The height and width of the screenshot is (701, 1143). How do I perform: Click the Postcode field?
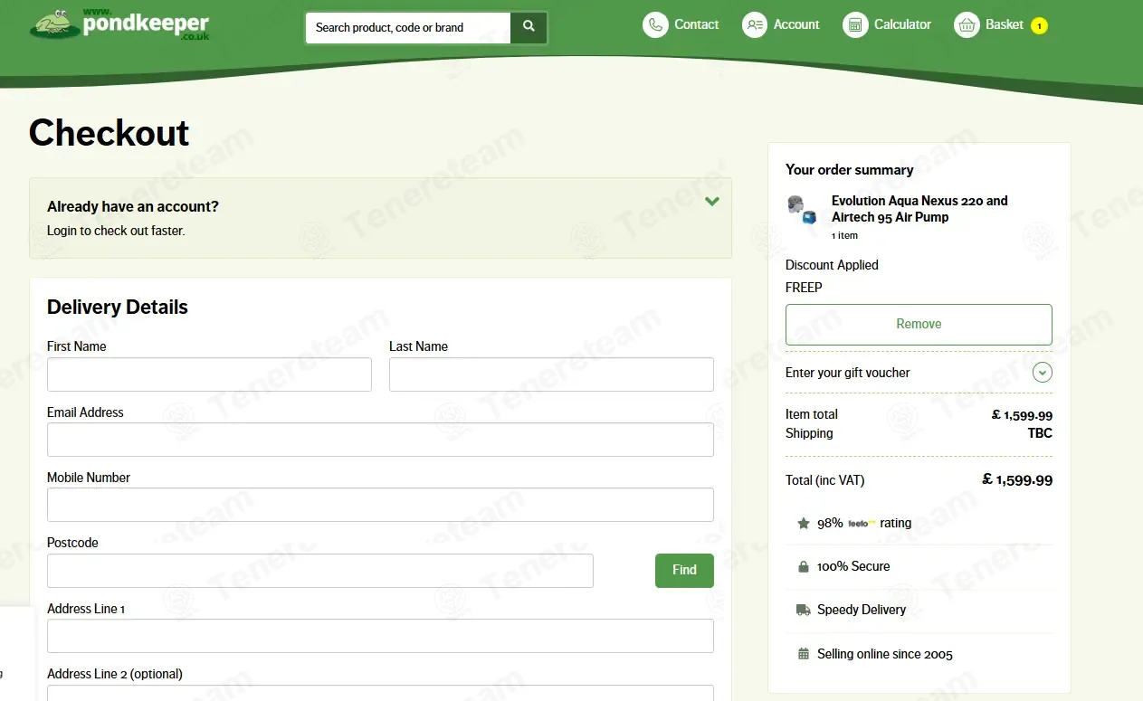320,571
